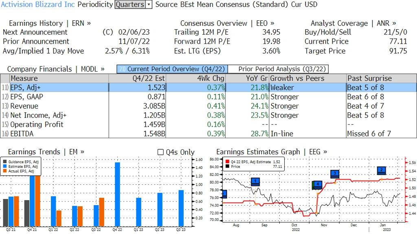
Task: Click the Q4/22 Est column header
Action: (x=137, y=78)
